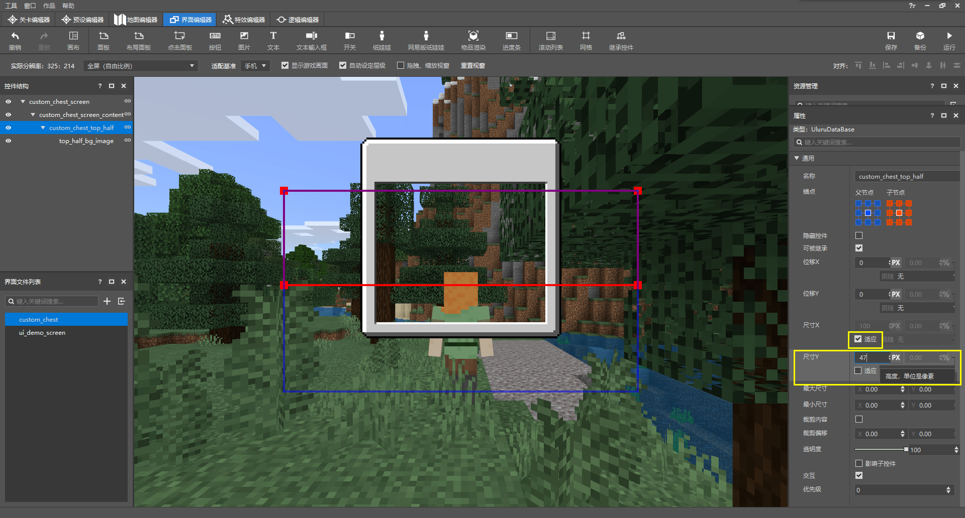Open the Tools (工具) menu
This screenshot has width=965, height=518.
11,6
